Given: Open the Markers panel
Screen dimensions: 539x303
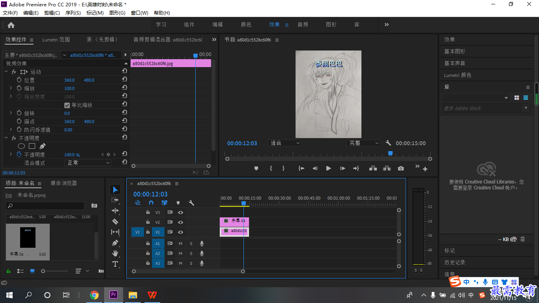Looking at the screenshot, I should 449,251.
